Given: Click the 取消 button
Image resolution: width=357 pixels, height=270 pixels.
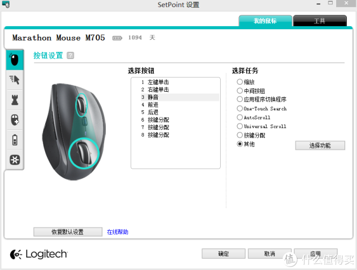Looking at the screenshot, I should (270, 253).
